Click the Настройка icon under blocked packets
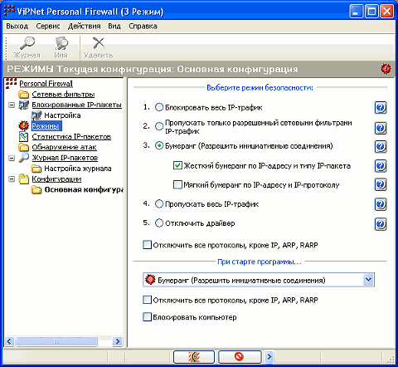Image resolution: width=398 pixels, height=367 pixels. 36,115
